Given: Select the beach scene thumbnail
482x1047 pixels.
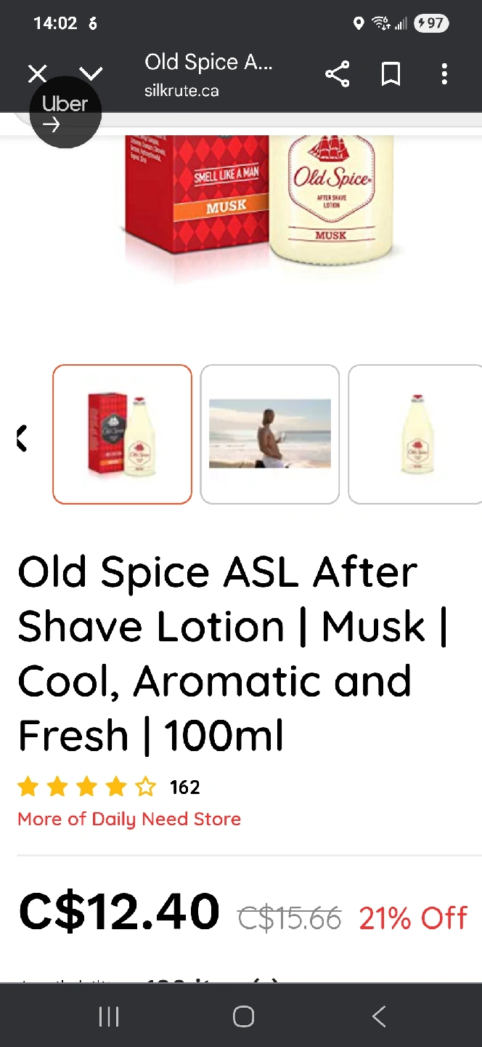Looking at the screenshot, I should (270, 434).
